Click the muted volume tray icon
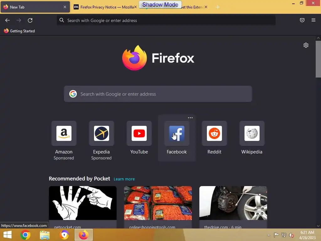Image resolution: width=321 pixels, height=241 pixels. (292, 235)
